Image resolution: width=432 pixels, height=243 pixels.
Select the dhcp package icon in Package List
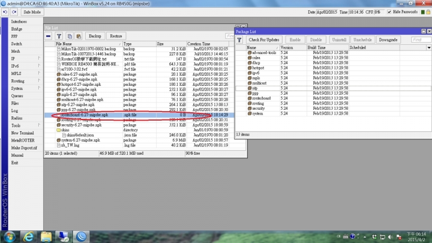[250, 63]
